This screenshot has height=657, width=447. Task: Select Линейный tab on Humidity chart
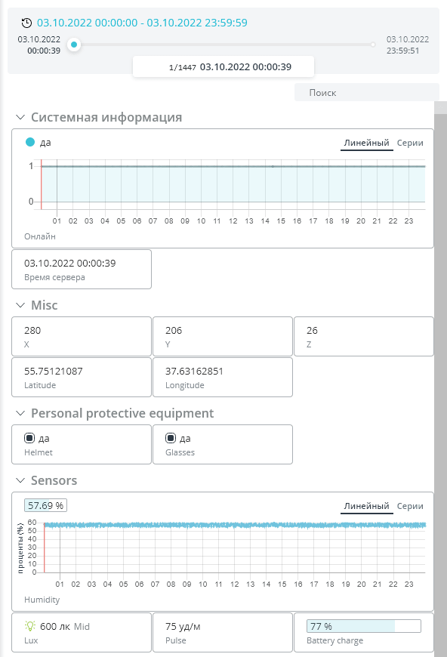click(366, 506)
